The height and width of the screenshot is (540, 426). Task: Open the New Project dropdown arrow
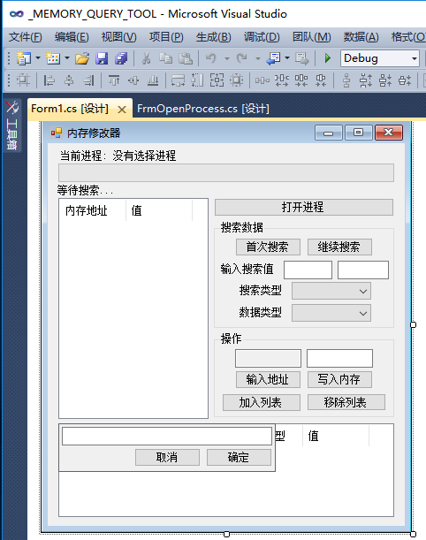coord(38,58)
